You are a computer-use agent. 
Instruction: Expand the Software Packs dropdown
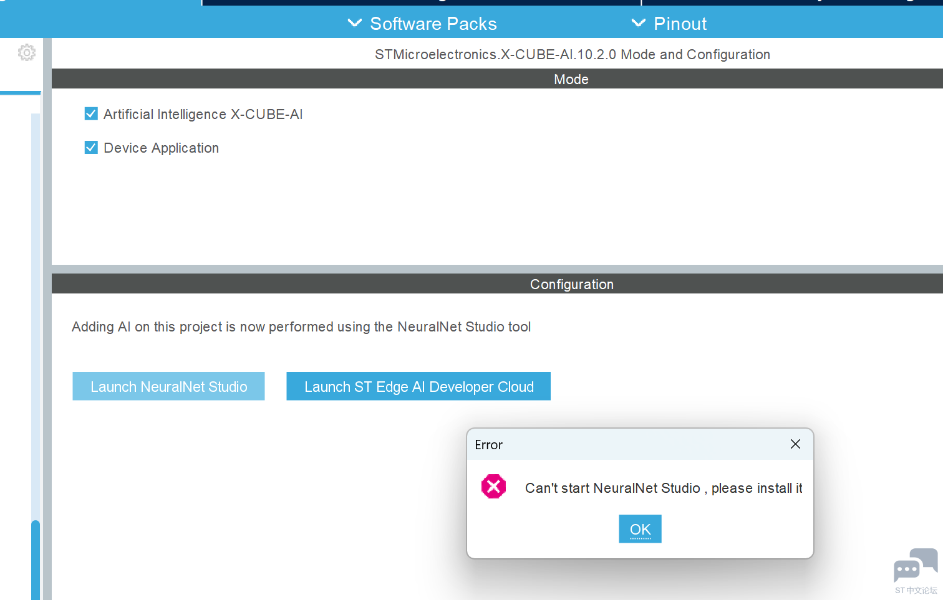(x=422, y=24)
